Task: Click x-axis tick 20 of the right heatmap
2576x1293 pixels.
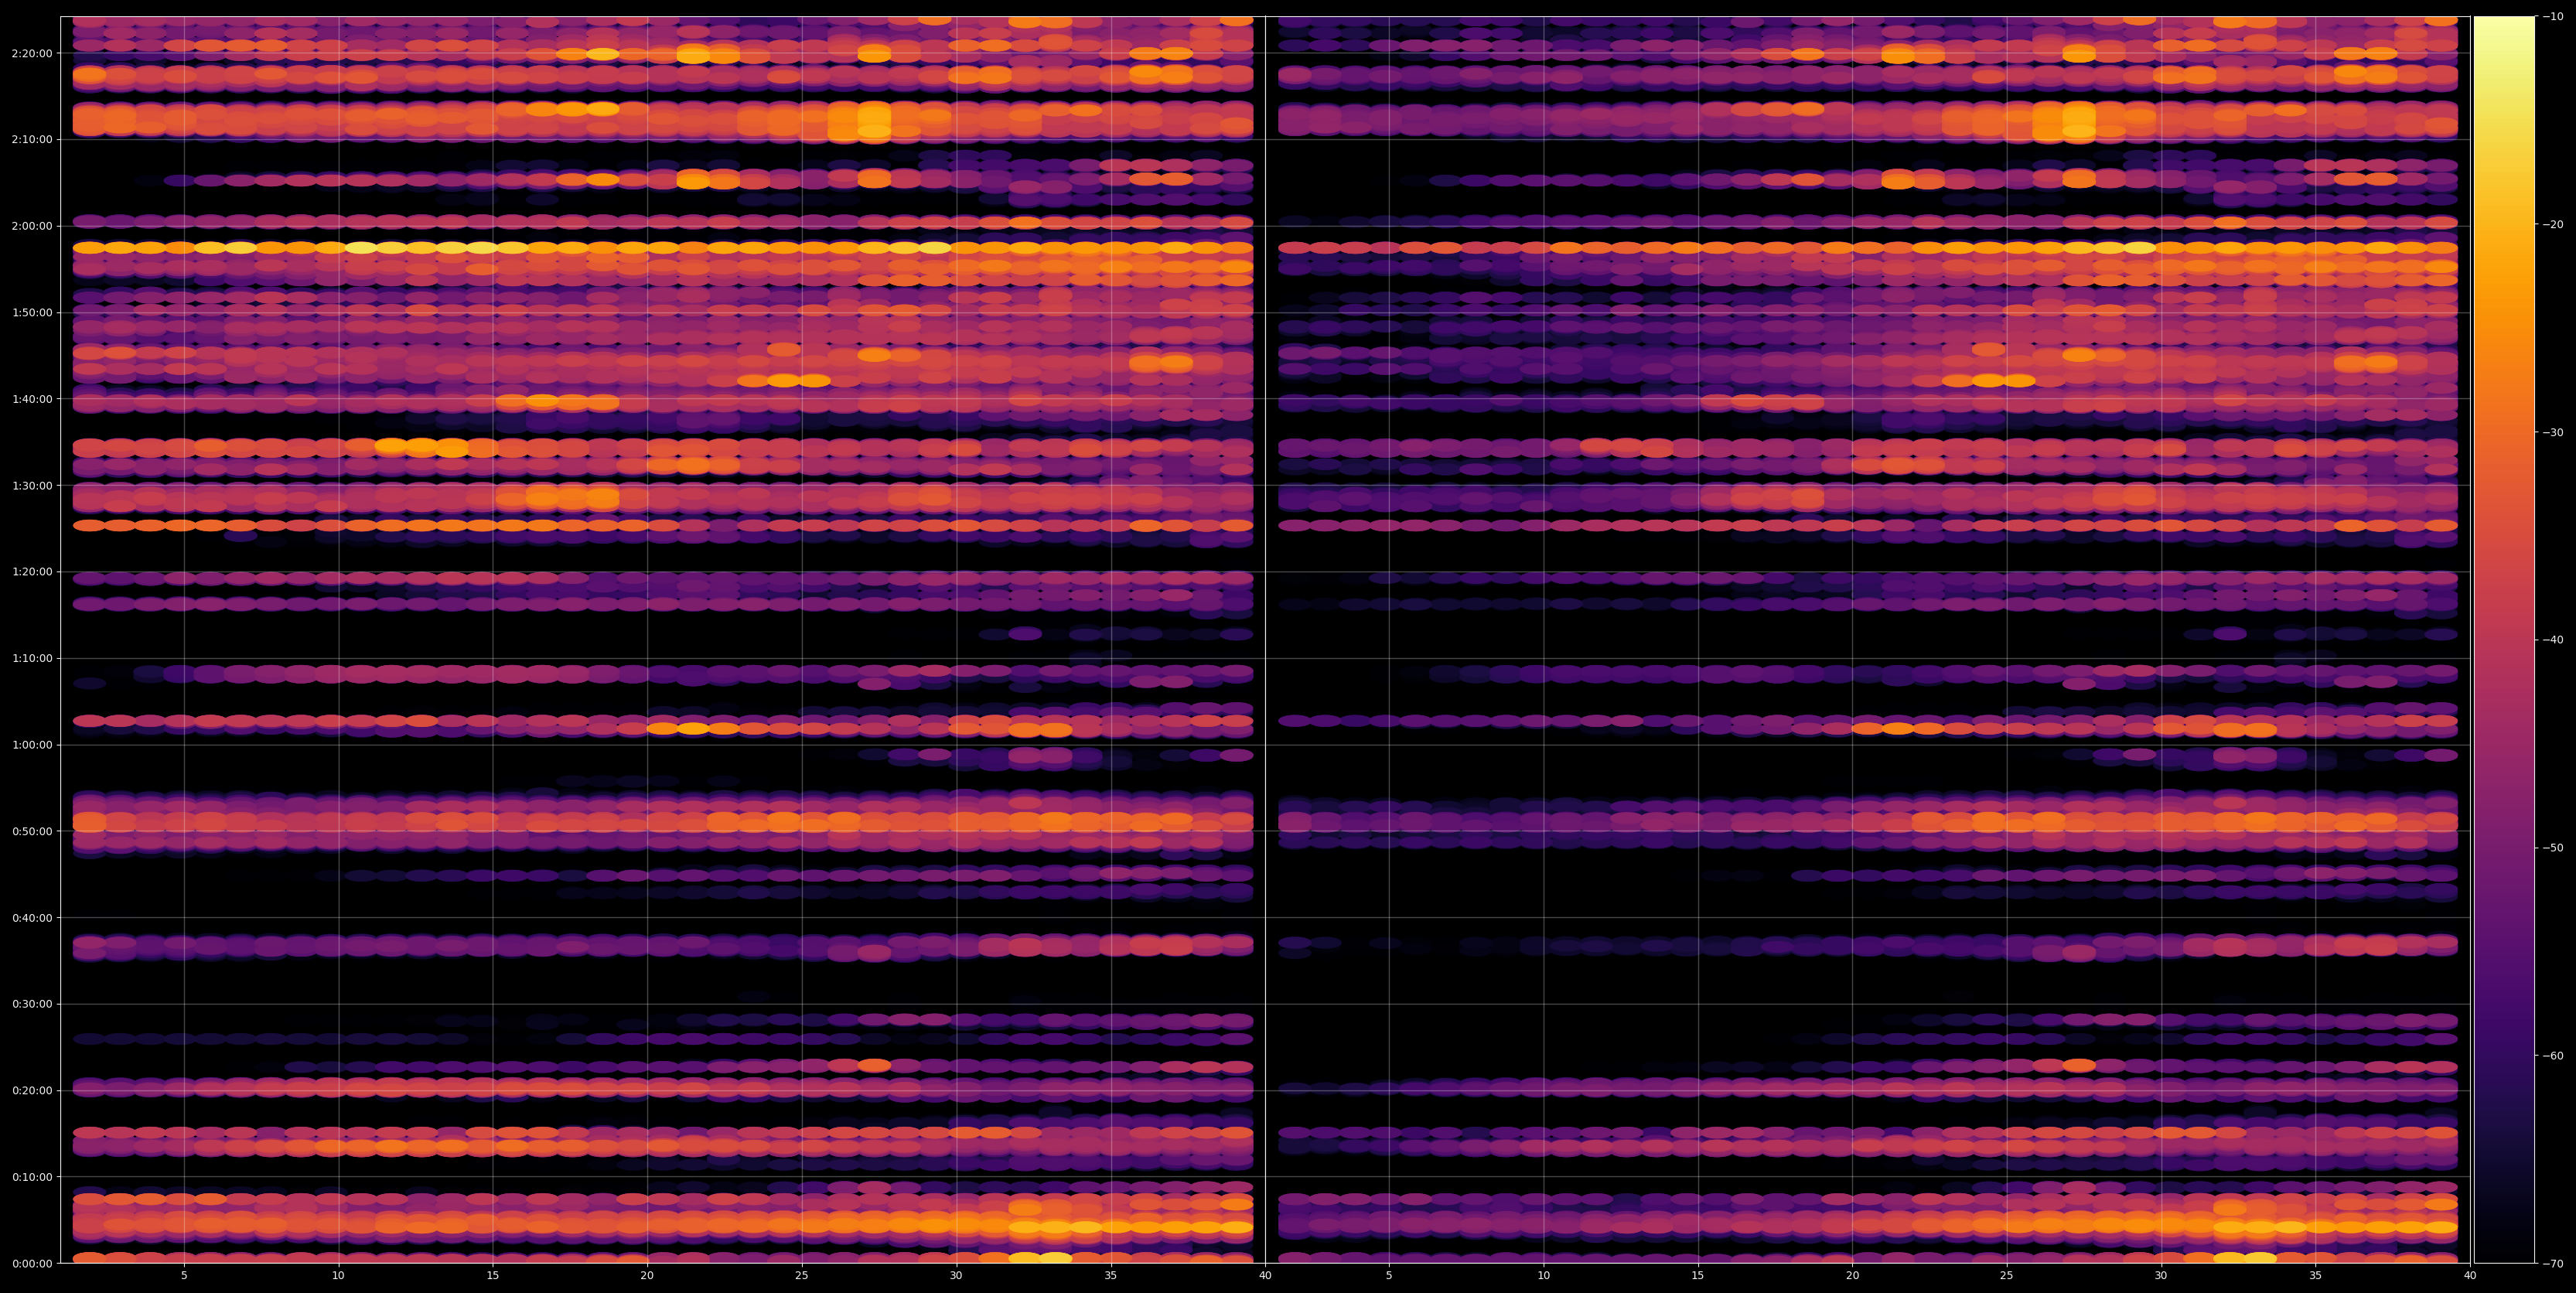Action: [x=1852, y=1275]
